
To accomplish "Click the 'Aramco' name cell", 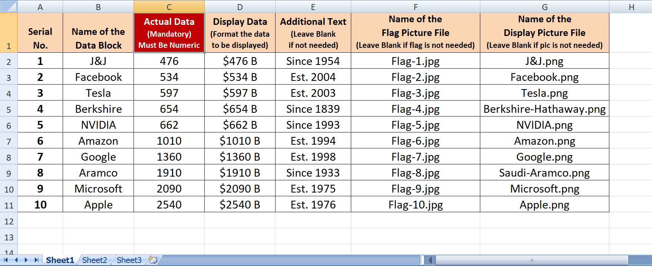I will click(x=98, y=173).
